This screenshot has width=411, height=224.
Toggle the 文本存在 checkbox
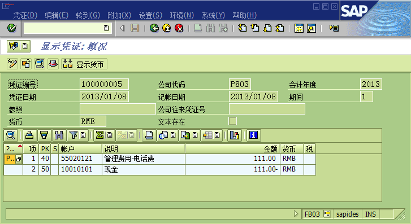(x=233, y=121)
